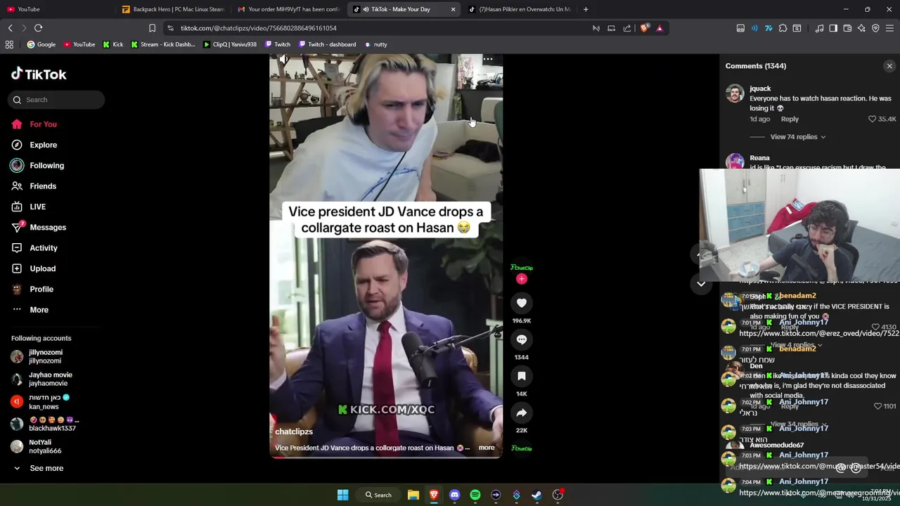Open Brave Leo AI sparkle icon
The height and width of the screenshot is (506, 900).
[x=861, y=28]
